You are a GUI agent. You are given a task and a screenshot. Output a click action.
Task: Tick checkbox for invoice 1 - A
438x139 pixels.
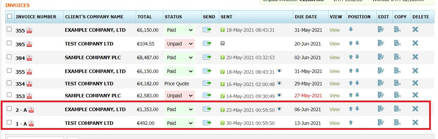tap(10, 122)
